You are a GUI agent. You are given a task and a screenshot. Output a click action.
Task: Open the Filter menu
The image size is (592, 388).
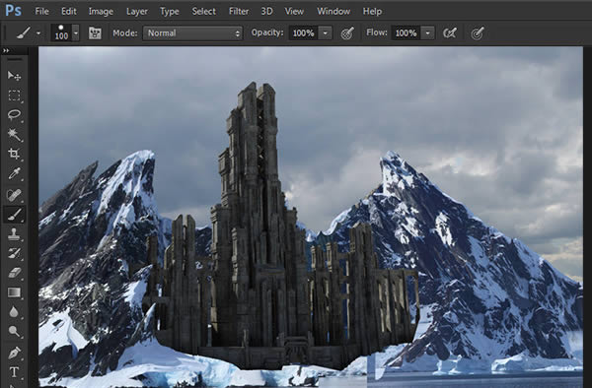pos(239,11)
